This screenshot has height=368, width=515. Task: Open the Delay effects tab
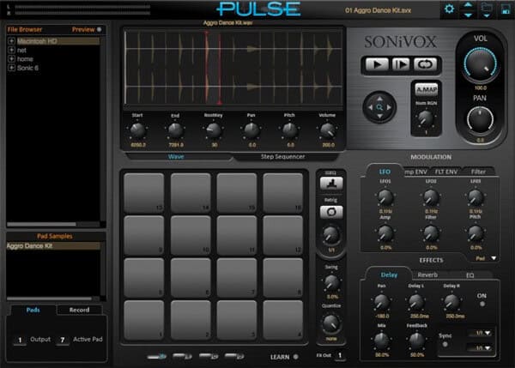389,274
